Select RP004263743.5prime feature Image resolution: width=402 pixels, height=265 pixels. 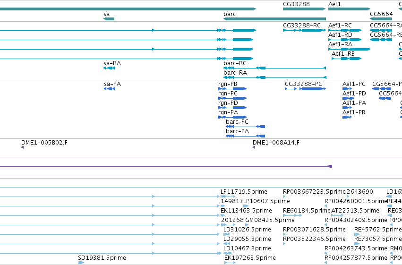[x=325, y=253]
